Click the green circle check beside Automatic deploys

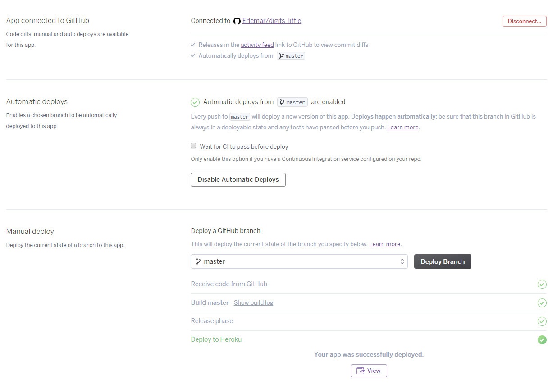pos(195,102)
